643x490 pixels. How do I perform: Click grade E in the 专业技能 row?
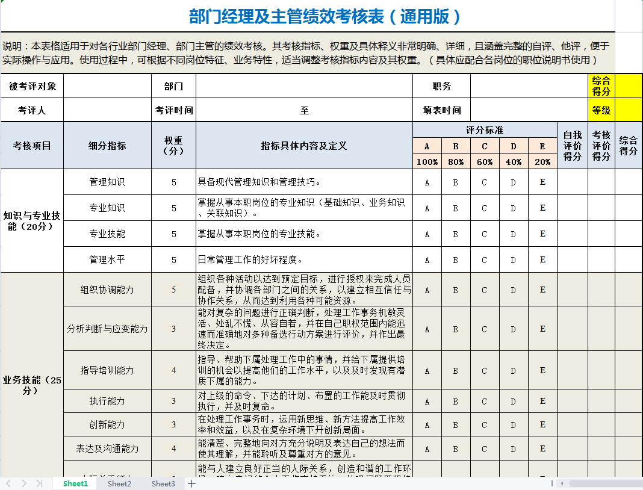(542, 234)
